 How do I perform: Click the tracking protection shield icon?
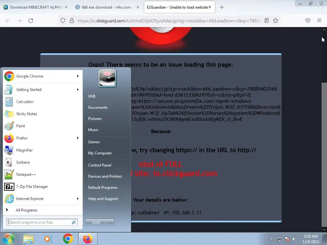click(x=63, y=20)
